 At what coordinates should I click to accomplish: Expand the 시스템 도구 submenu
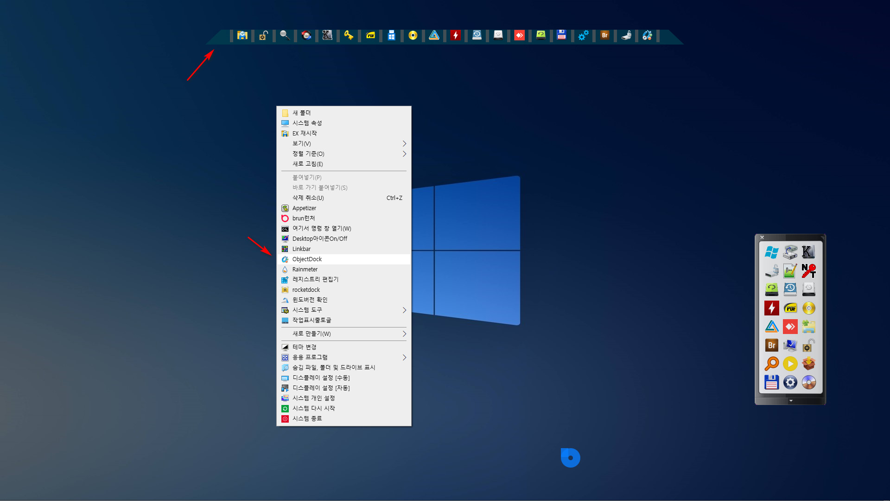click(x=344, y=310)
